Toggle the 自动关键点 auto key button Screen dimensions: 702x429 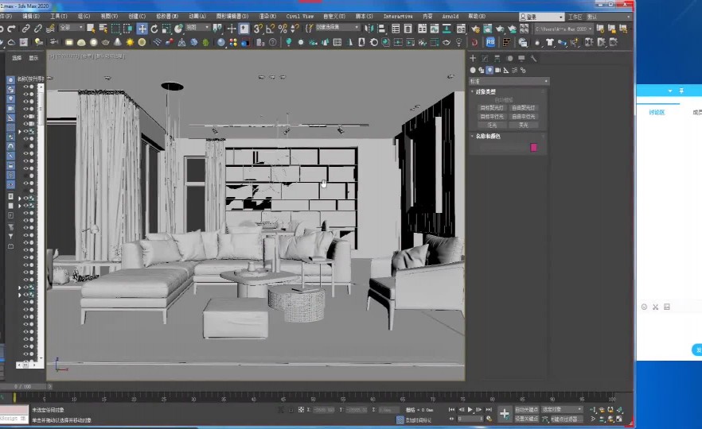click(x=526, y=410)
